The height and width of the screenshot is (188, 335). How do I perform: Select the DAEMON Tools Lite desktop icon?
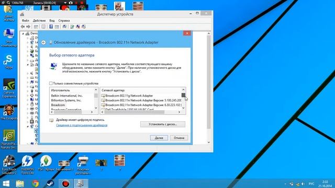coord(27,165)
